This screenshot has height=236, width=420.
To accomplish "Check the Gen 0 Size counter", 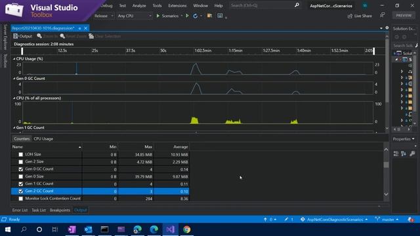I will pyautogui.click(x=20, y=176).
